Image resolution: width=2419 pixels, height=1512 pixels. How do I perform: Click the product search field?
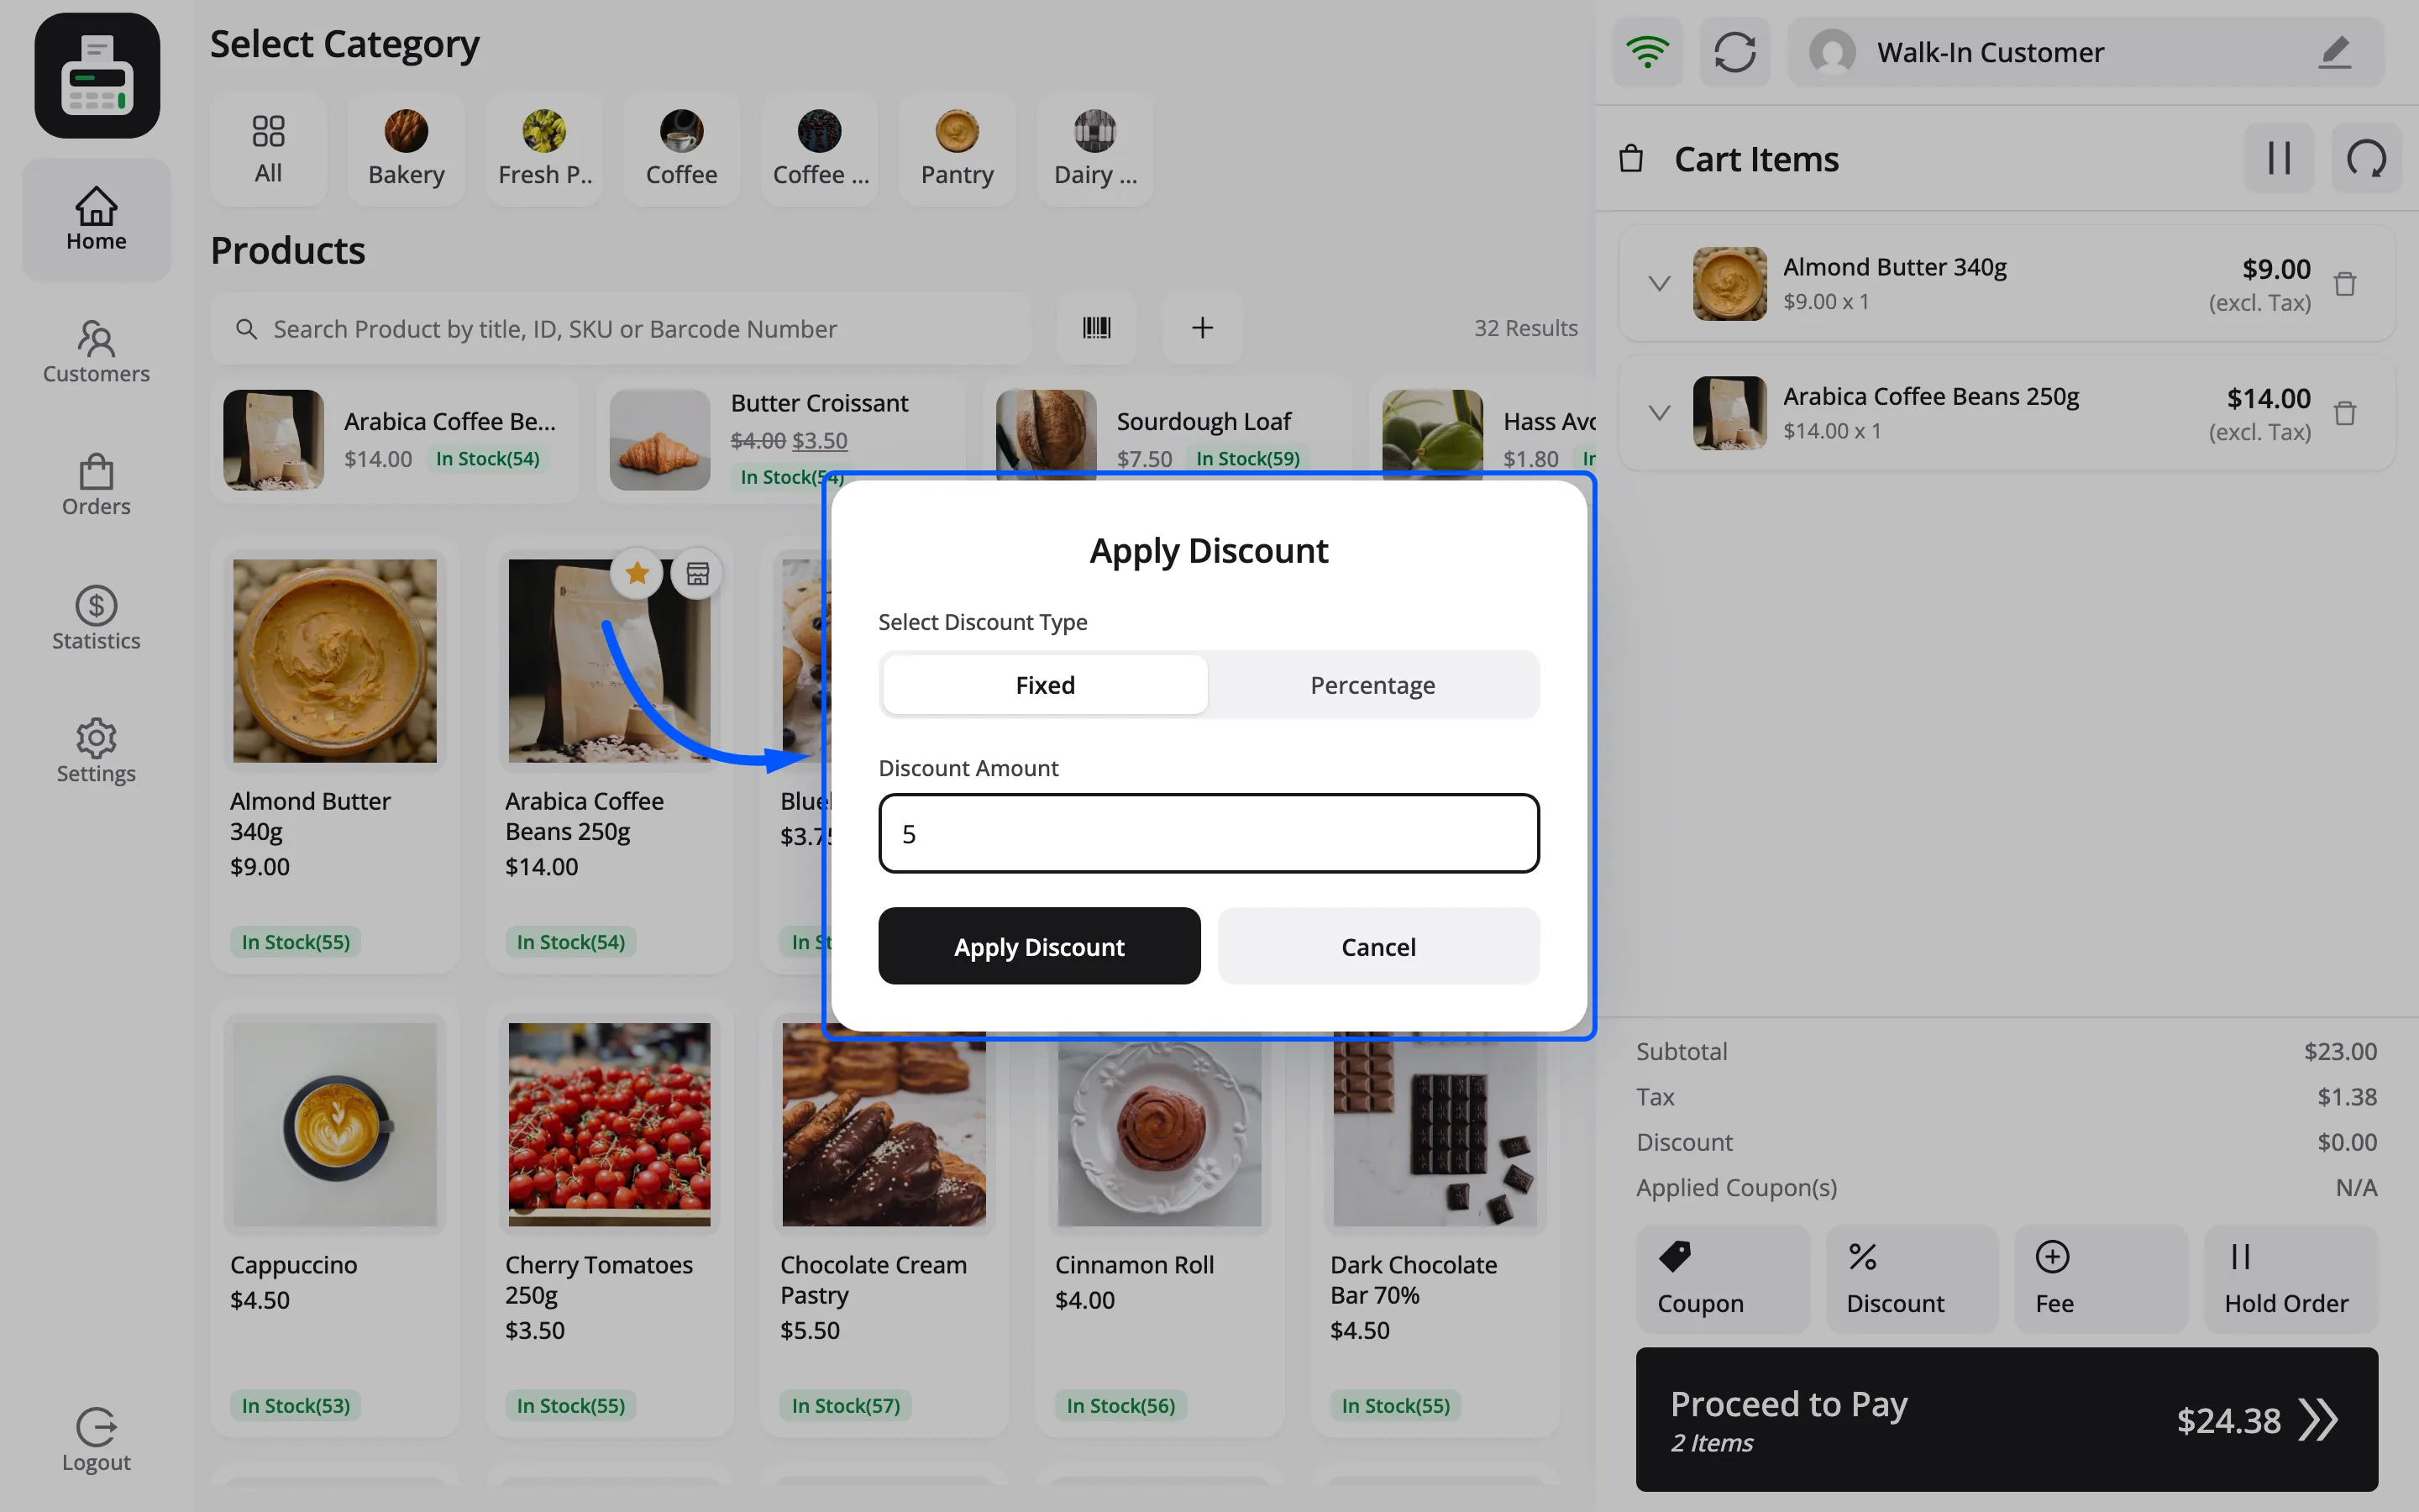click(x=620, y=328)
